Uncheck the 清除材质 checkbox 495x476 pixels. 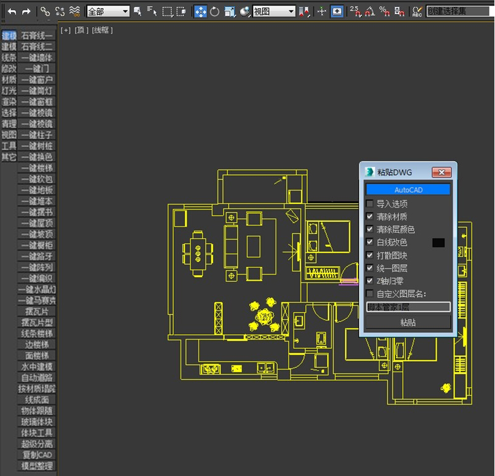click(369, 217)
